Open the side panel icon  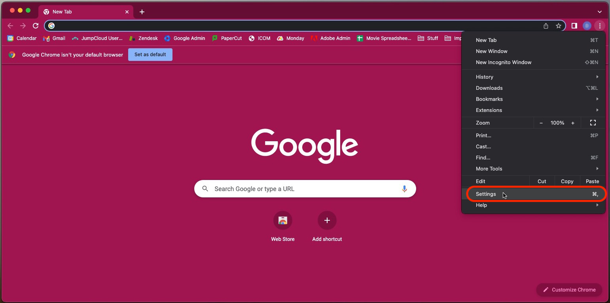[574, 26]
